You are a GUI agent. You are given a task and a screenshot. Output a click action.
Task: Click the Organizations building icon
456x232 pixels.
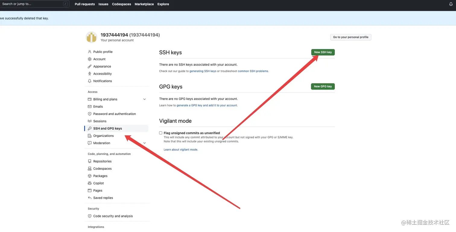pyautogui.click(x=90, y=136)
